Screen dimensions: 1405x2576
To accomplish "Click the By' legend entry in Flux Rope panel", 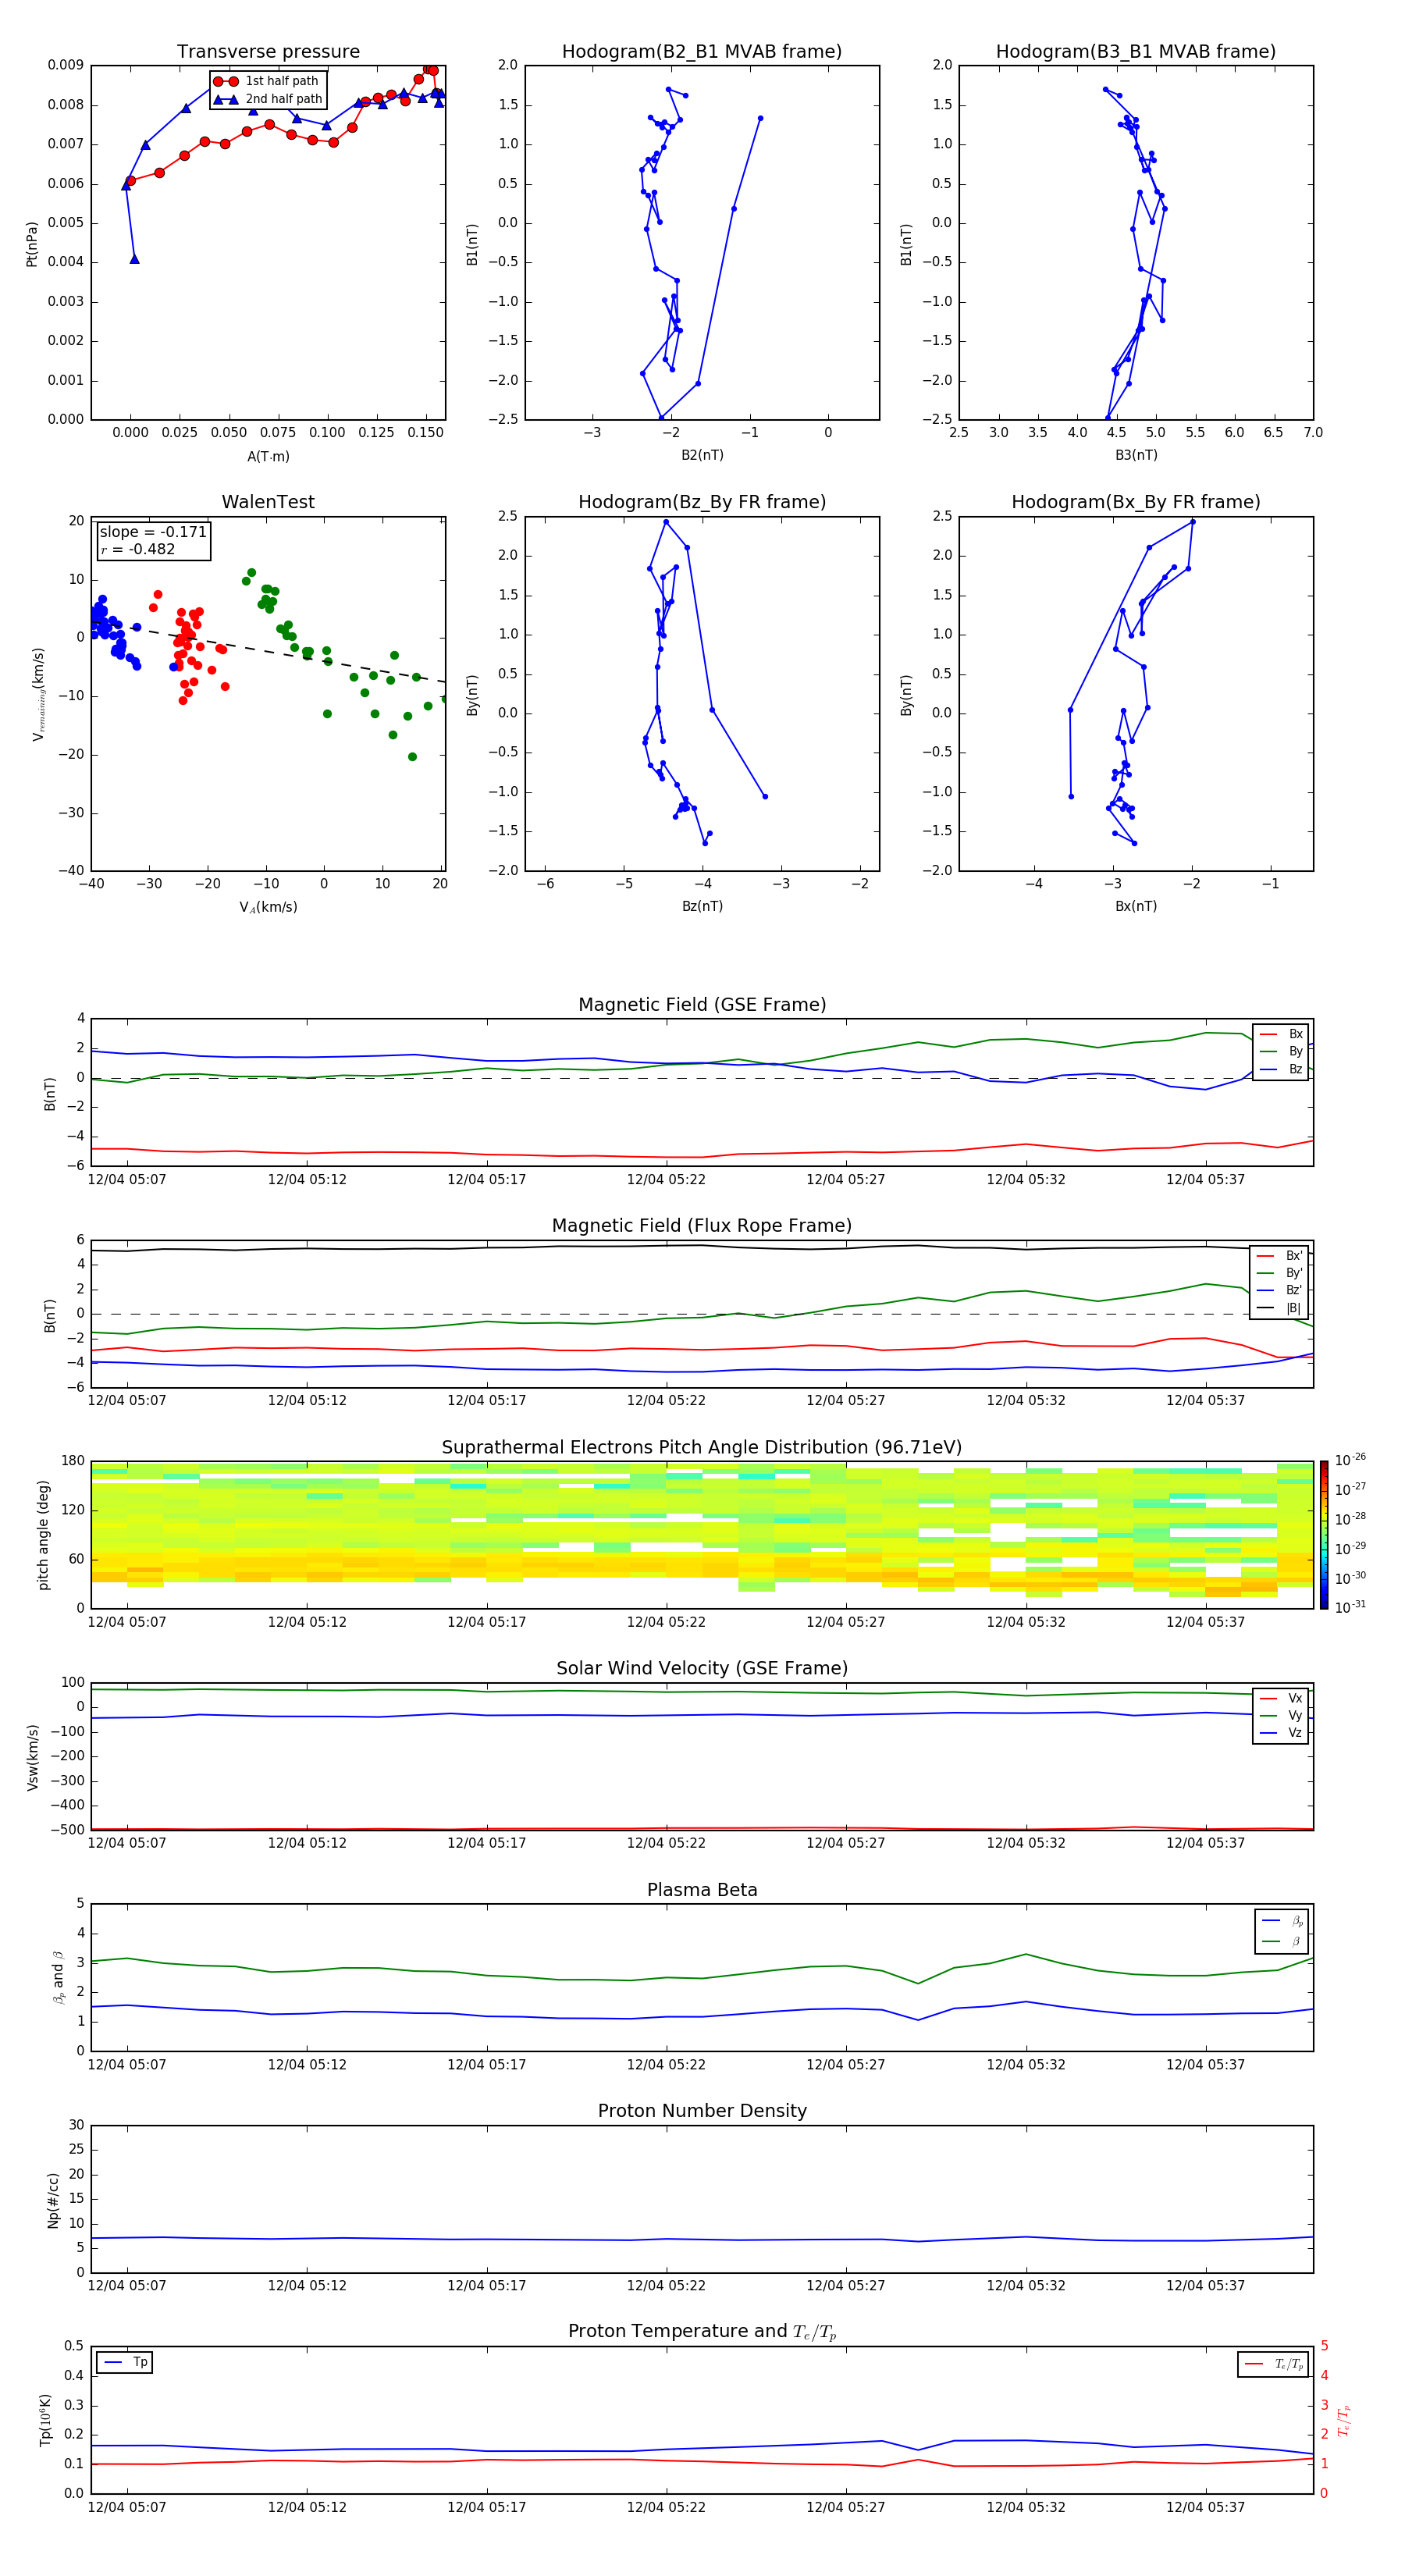I will pyautogui.click(x=1279, y=1273).
